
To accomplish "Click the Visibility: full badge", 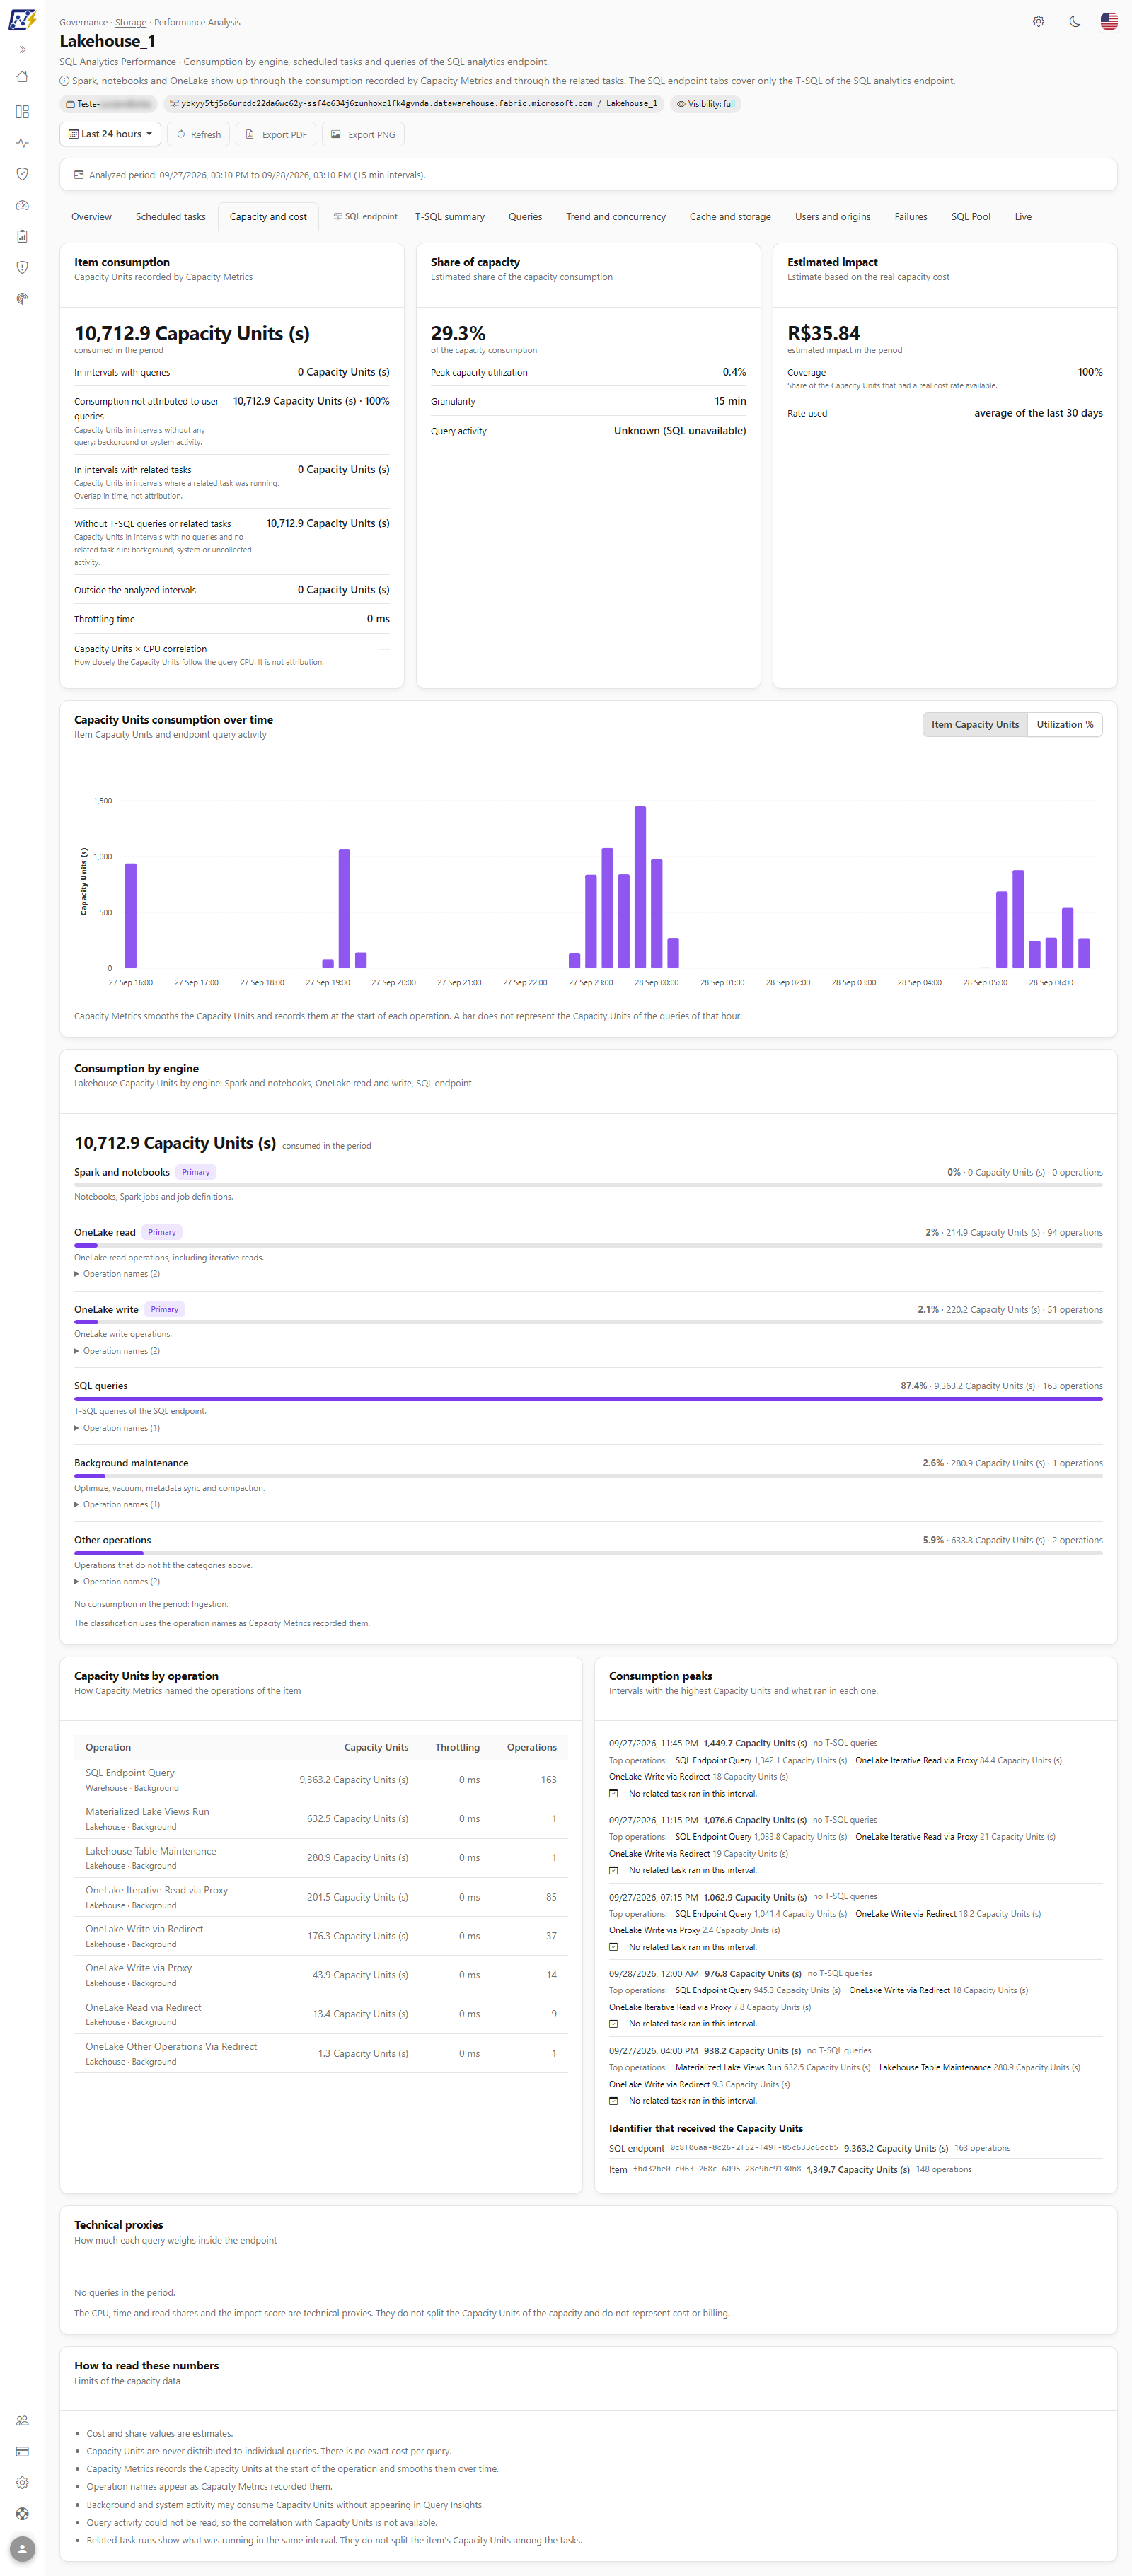I will [705, 103].
